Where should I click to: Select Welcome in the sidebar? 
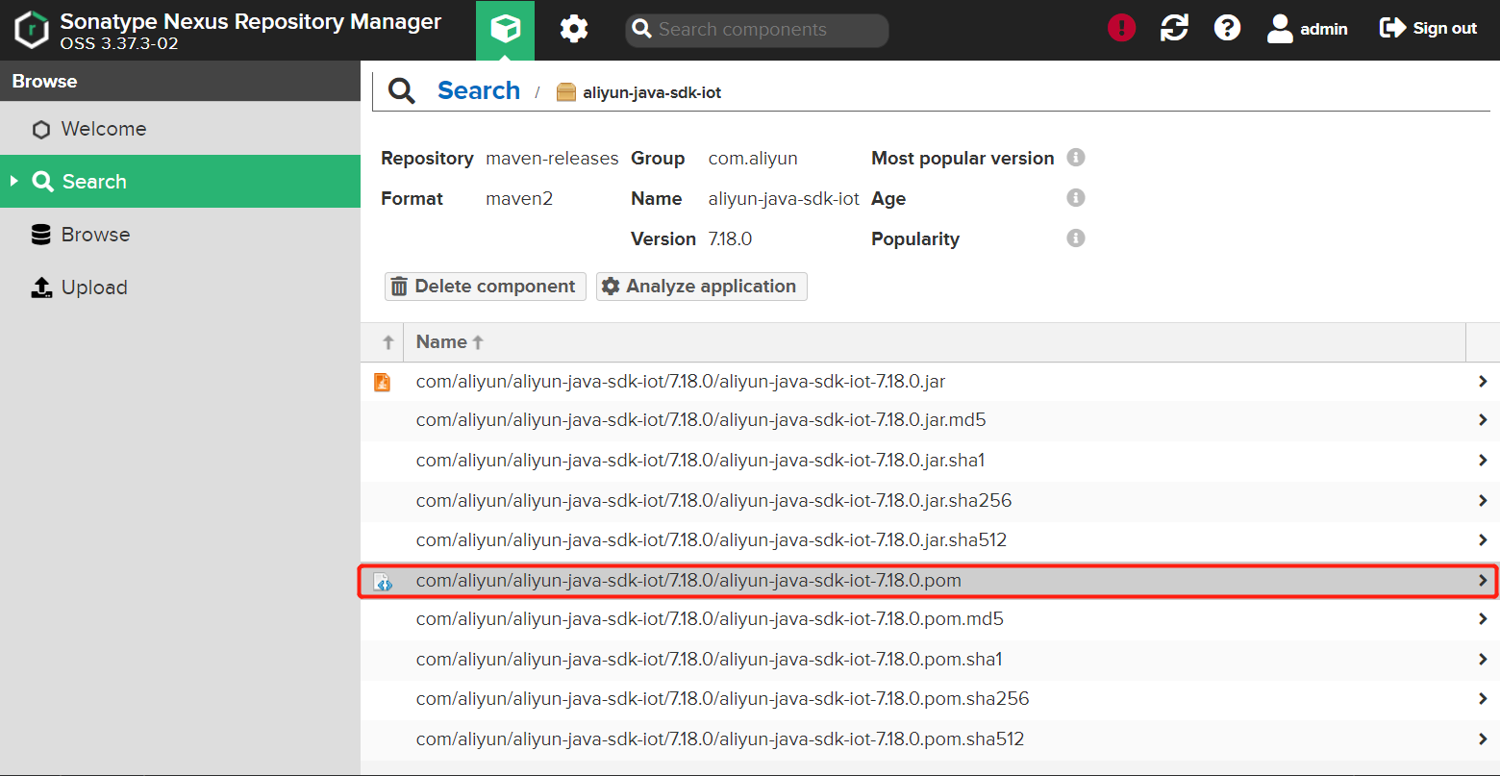[x=180, y=129]
